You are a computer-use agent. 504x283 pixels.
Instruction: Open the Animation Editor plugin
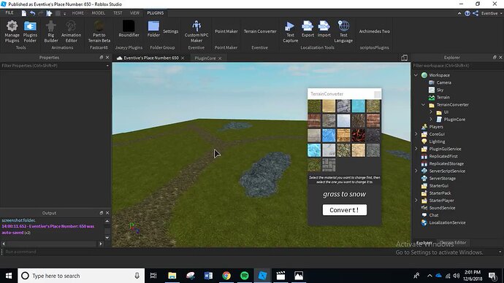(71, 31)
